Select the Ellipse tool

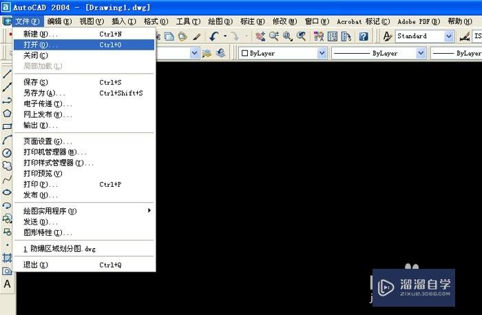[7, 192]
